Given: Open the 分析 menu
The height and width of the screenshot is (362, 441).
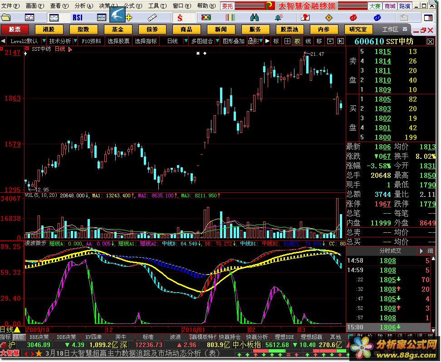Looking at the screenshot, I should [x=84, y=5].
